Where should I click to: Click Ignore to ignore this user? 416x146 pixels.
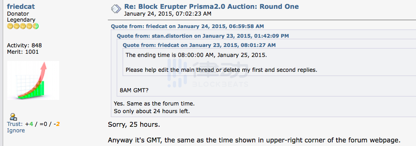[16, 130]
